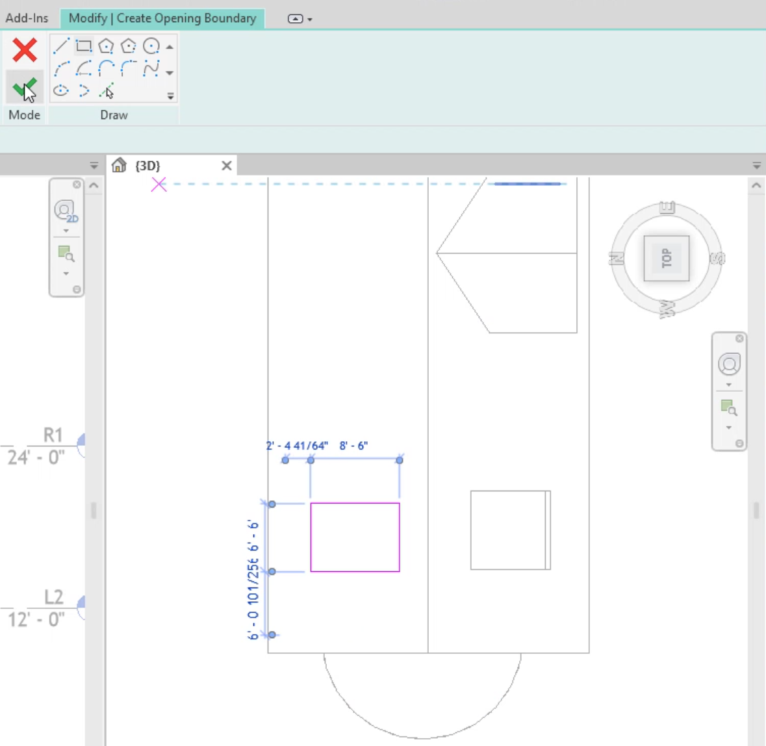Select the Ellipse drawing tool
Viewport: 766px width, 746px height.
tap(60, 91)
